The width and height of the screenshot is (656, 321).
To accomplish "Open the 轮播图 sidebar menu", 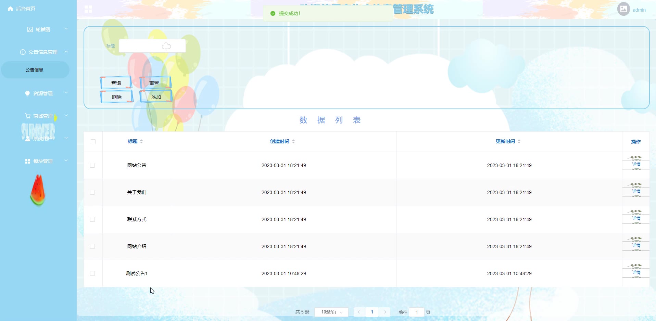I will 38,29.
